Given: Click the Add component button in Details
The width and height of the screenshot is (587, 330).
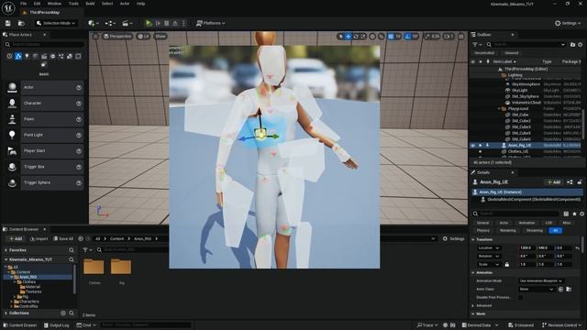Looking at the screenshot, I should coord(554,182).
